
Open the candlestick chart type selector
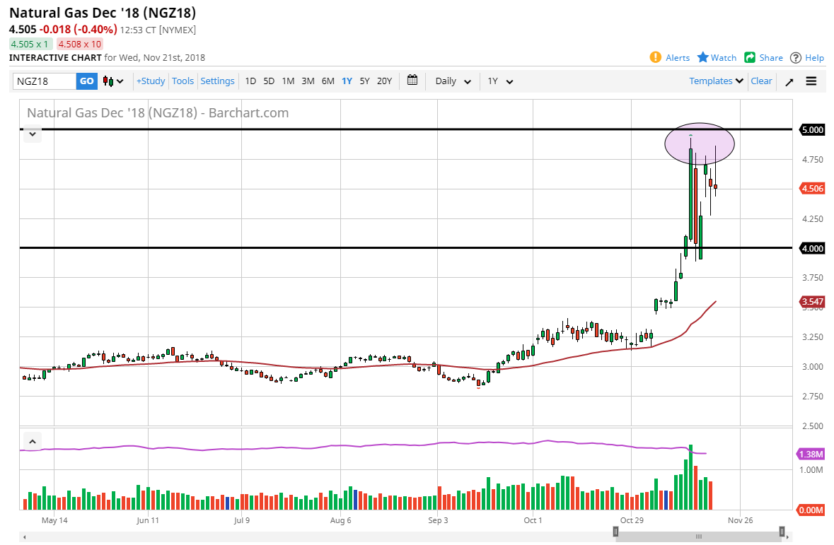113,81
